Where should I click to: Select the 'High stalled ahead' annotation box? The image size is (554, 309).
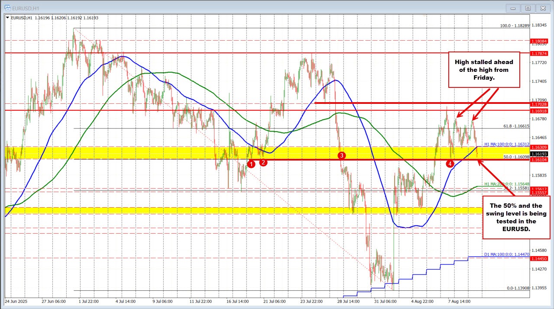click(484, 69)
